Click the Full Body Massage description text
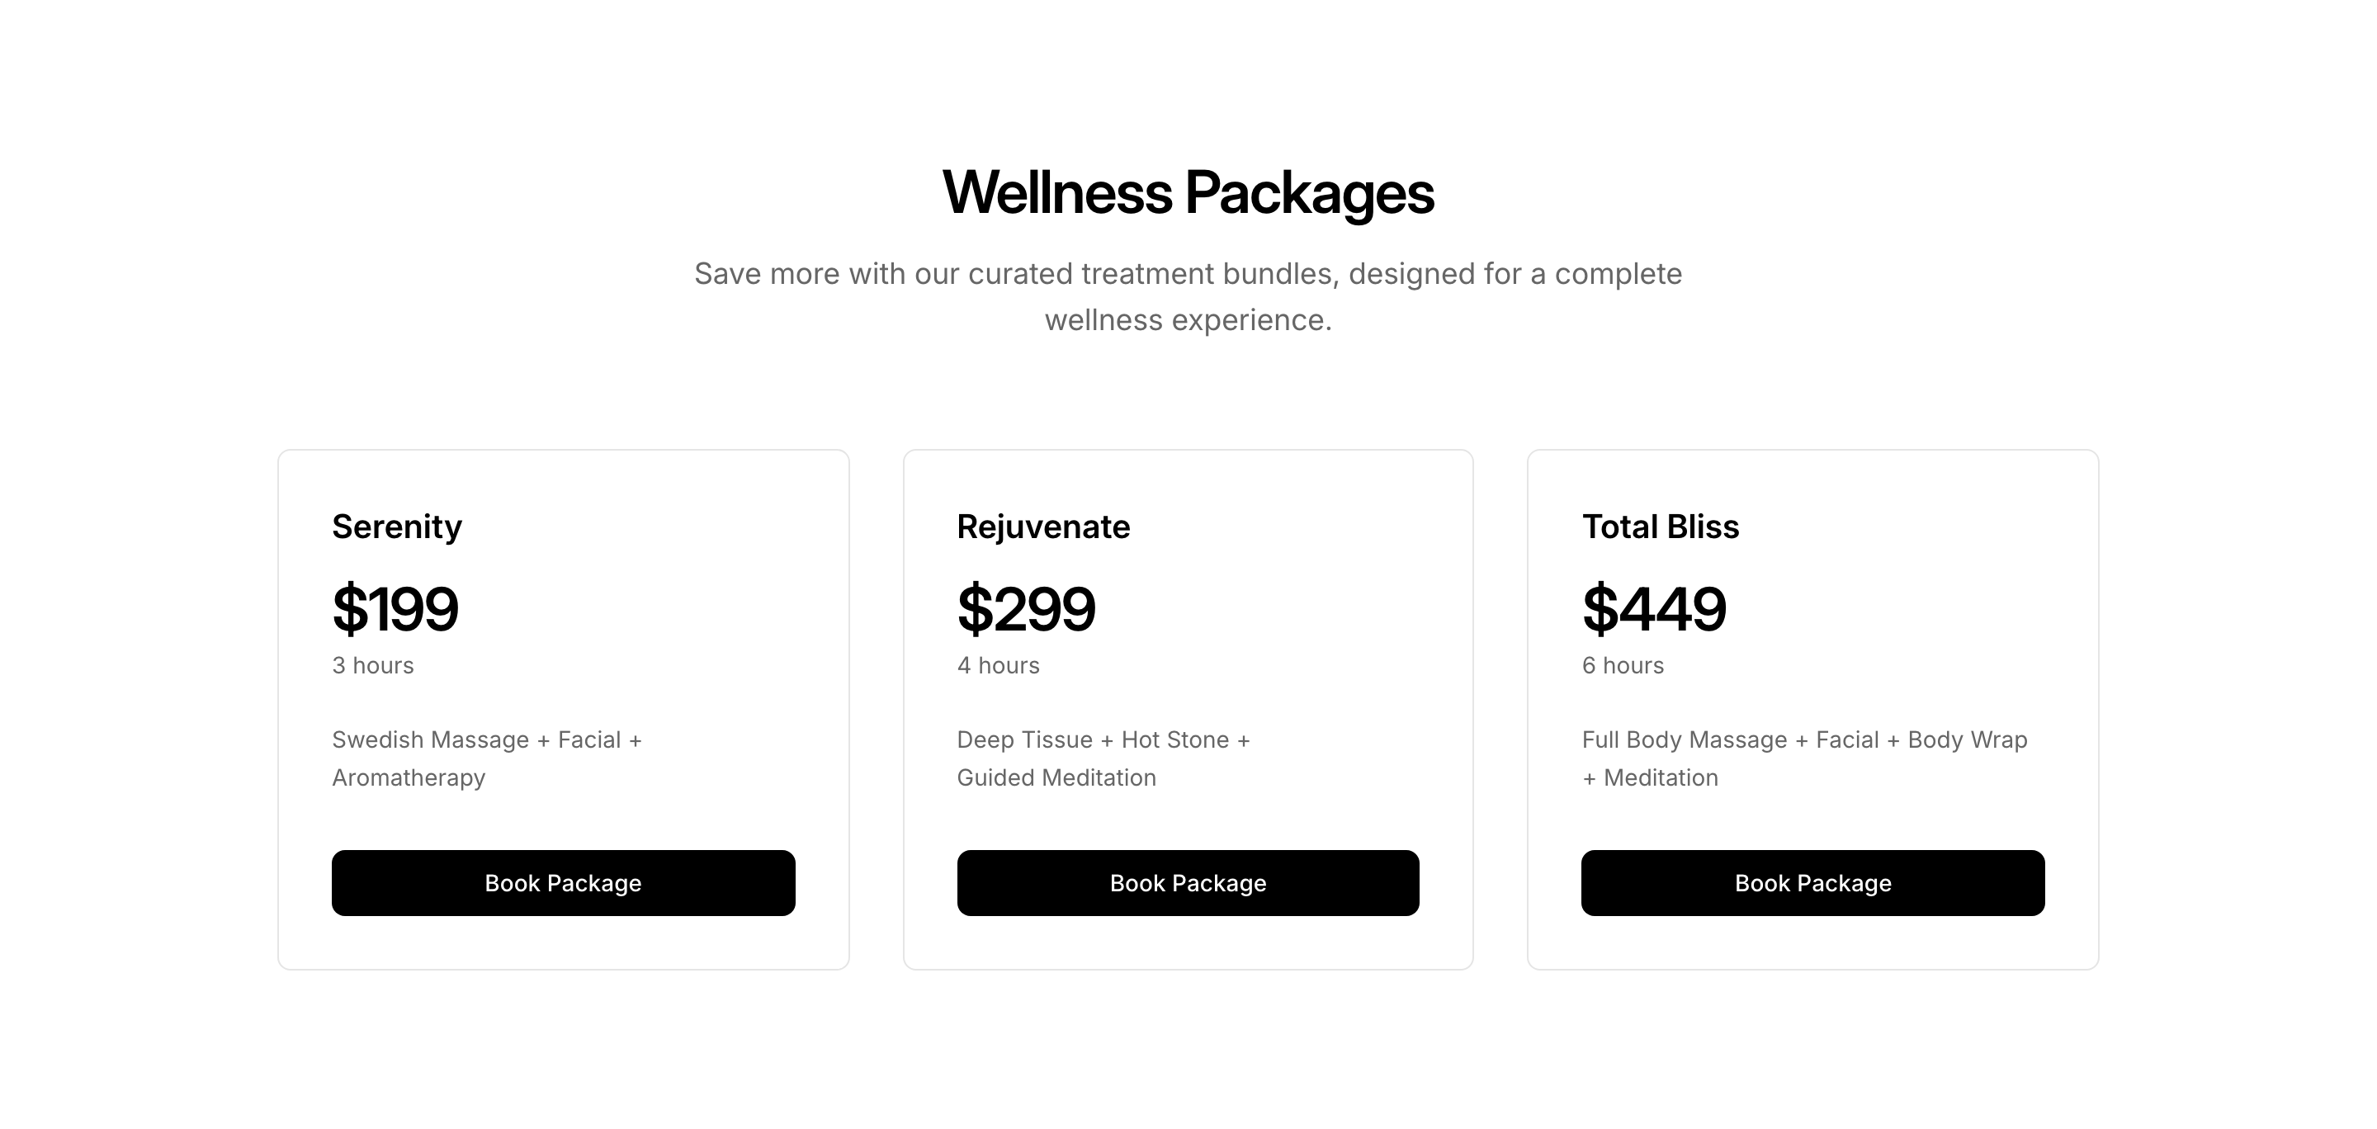This screenshot has height=1129, width=2377. 1804,739
